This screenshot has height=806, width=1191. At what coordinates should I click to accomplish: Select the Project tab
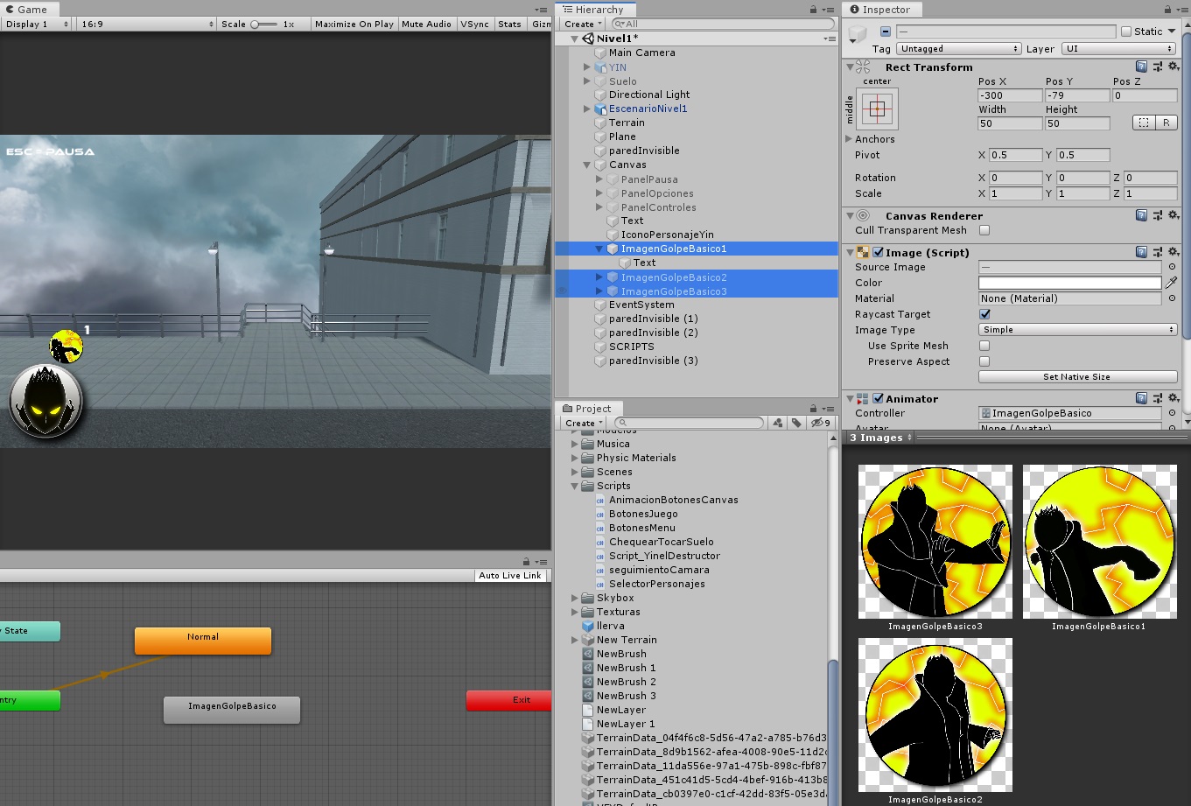[587, 408]
